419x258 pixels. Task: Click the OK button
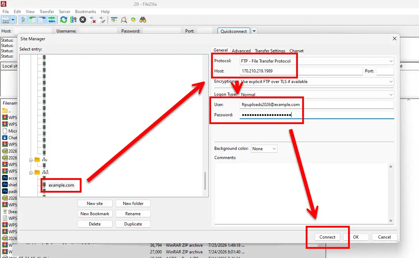[x=356, y=237]
